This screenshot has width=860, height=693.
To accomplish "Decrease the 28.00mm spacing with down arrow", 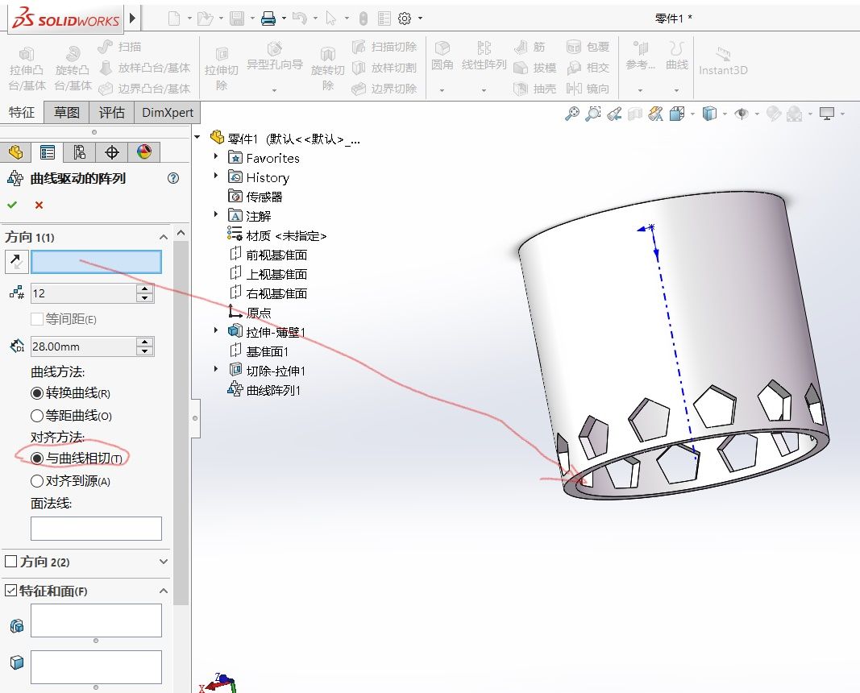I will coord(145,351).
